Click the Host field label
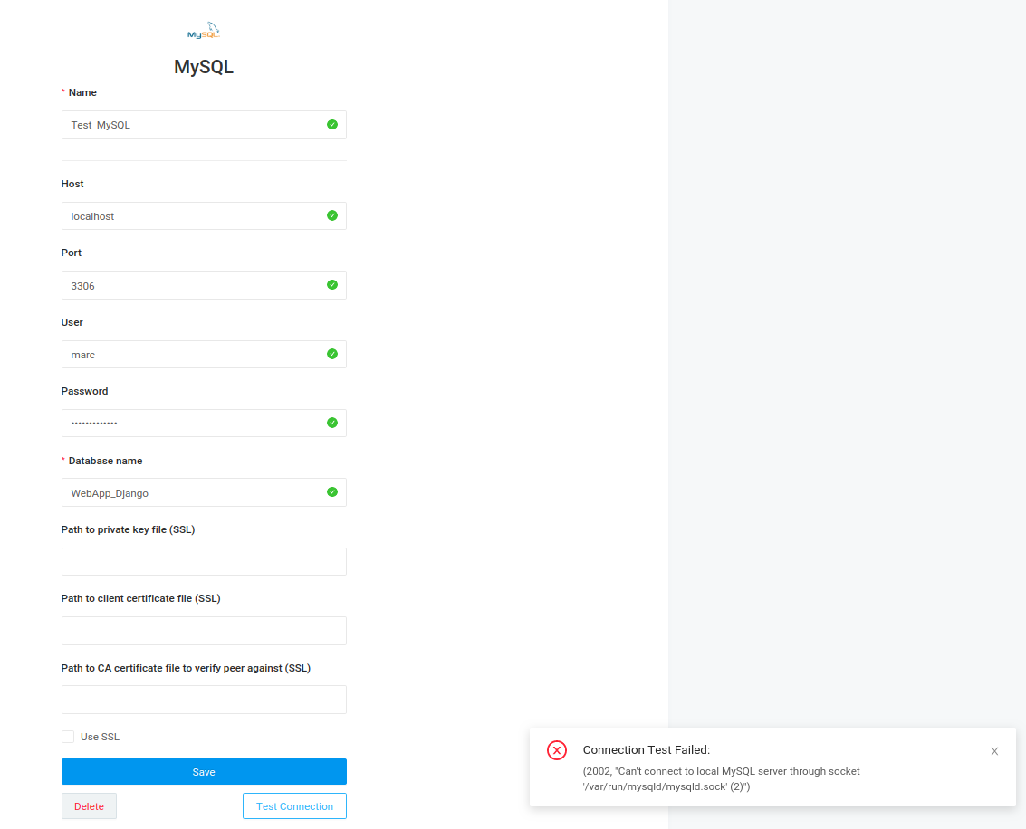Viewport: 1026px width, 829px height. point(72,184)
